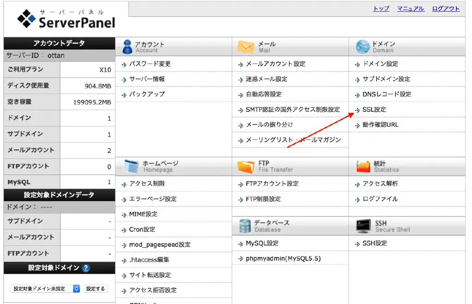Image resolution: width=472 pixels, height=304 pixels.
Task: Click the ServerPanel logo
Action: point(66,19)
